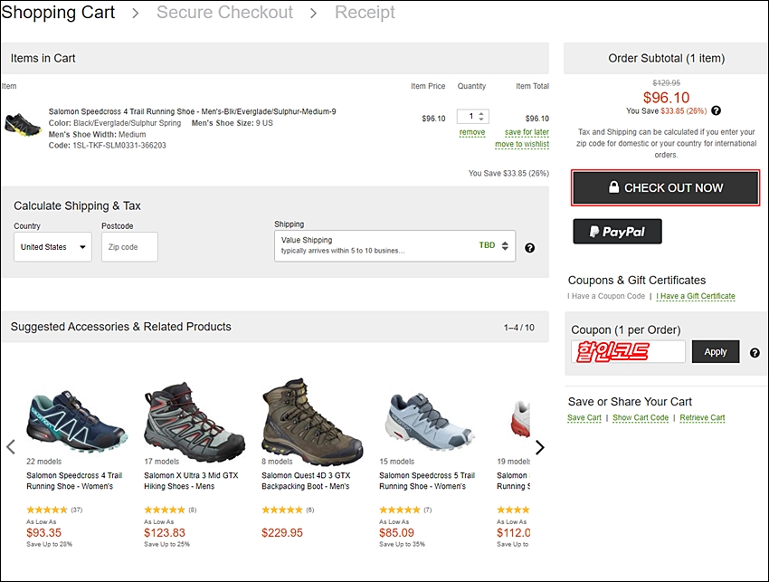Screen dimensions: 769x582
Task: Click the coupon help question mark icon
Action: point(755,353)
